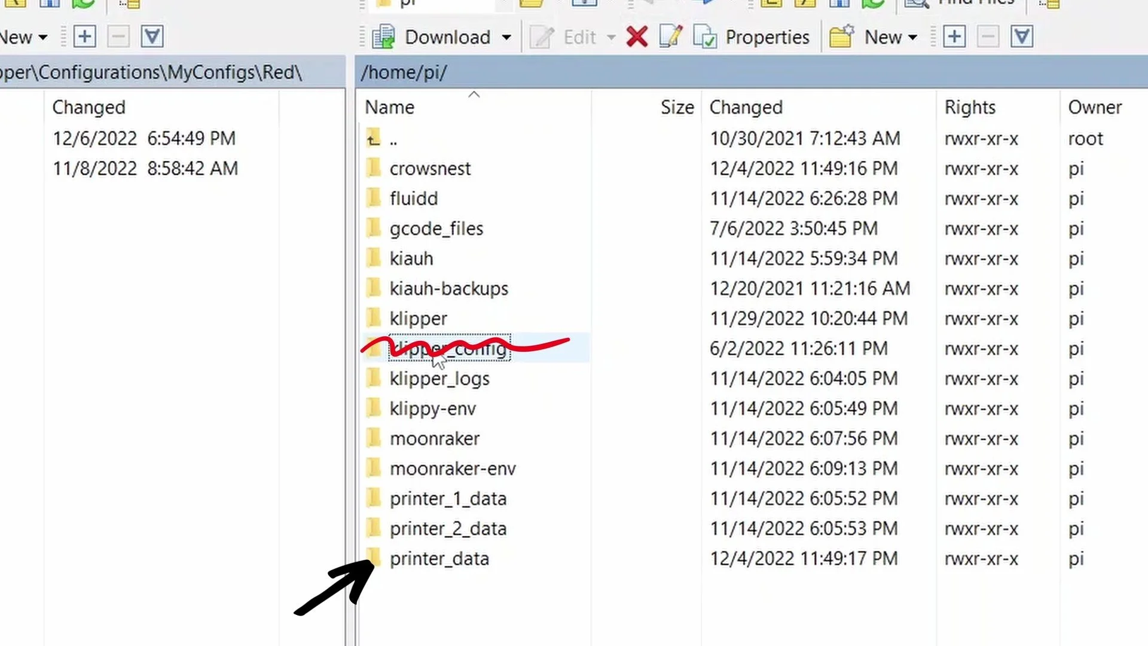Click the remote Changed column header
1148x646 pixels.
(x=746, y=107)
